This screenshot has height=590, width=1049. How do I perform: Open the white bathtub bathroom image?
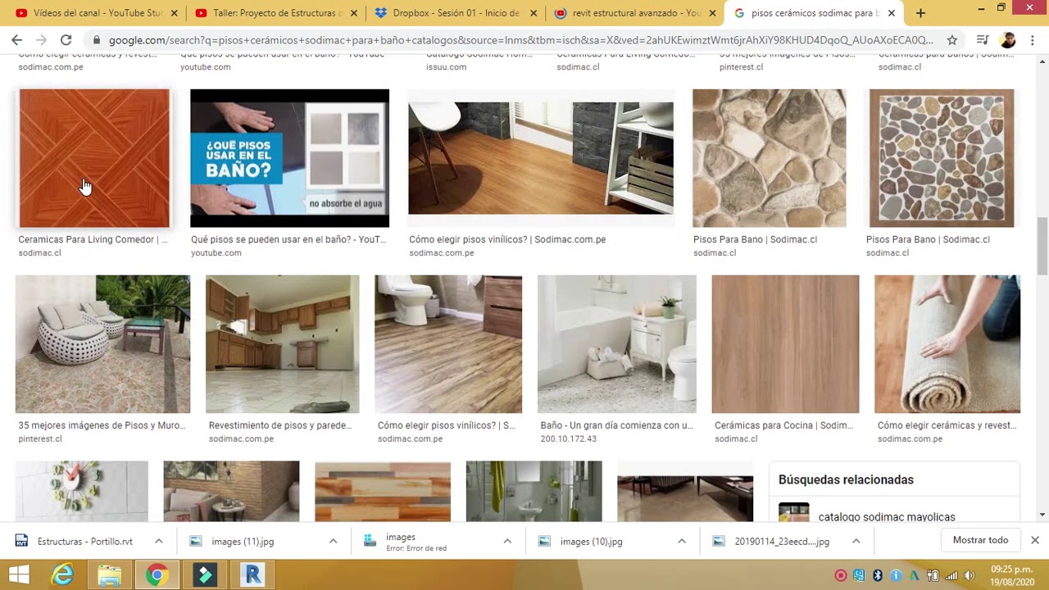pos(616,344)
